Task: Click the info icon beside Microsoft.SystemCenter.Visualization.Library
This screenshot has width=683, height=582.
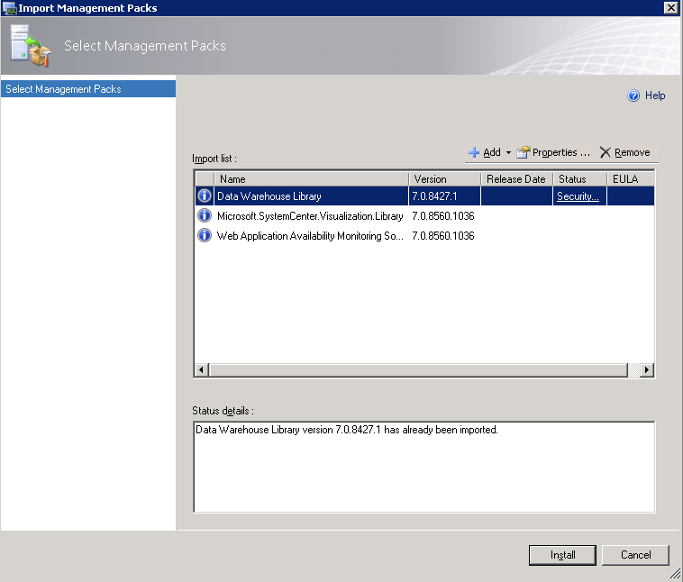Action: tap(205, 215)
